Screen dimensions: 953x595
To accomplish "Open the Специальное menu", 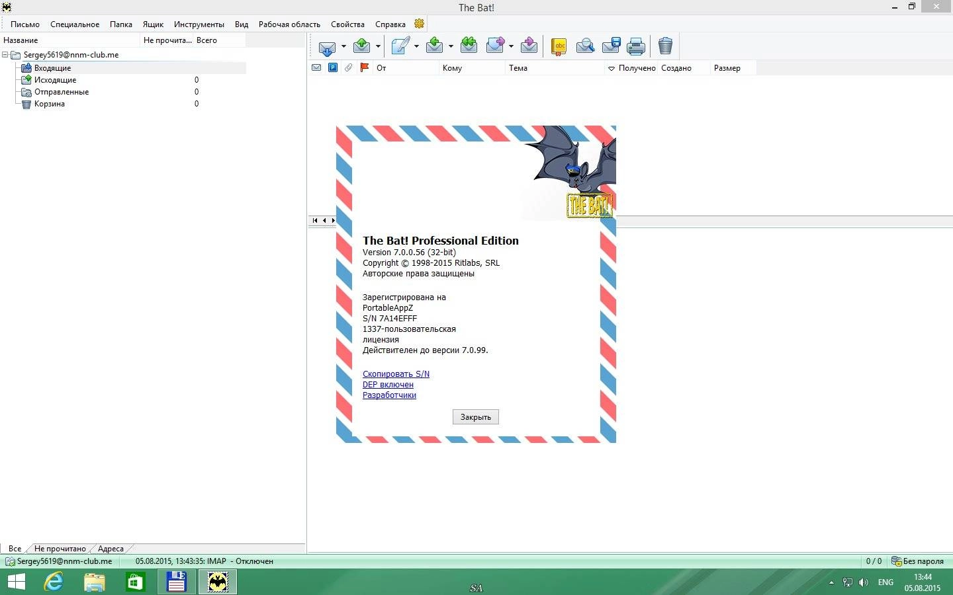I will [x=75, y=24].
